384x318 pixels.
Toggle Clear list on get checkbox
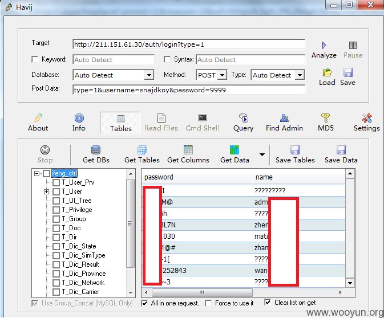point(268,303)
